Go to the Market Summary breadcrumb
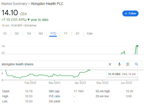Image resolution: width=144 pixels, height=107 pixels. click(14, 4)
